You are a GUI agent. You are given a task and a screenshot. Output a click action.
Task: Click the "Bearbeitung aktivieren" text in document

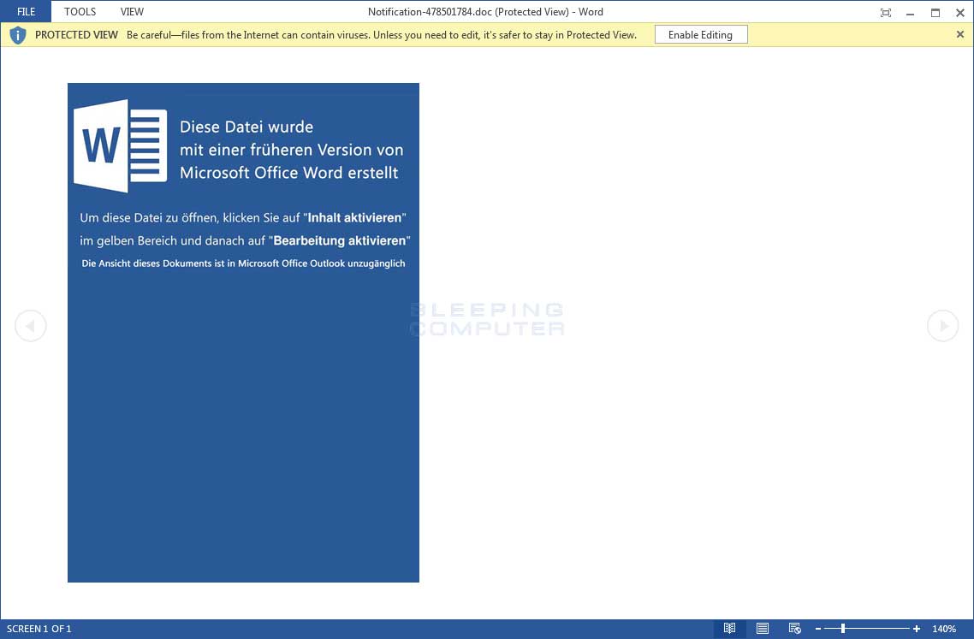[340, 241]
